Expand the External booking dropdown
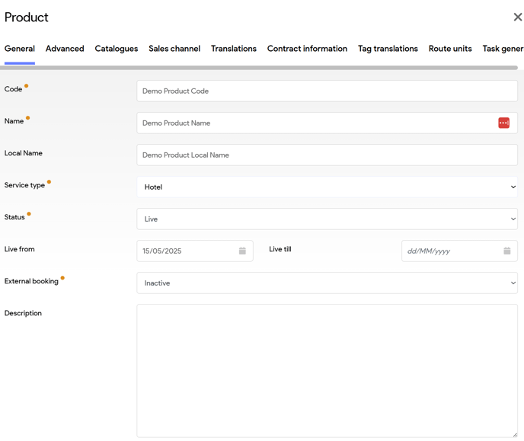The width and height of the screenshot is (524, 441). point(327,283)
